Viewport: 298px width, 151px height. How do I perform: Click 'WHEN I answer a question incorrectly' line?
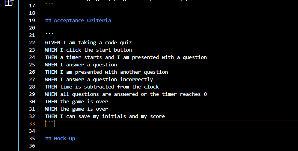click(x=99, y=80)
